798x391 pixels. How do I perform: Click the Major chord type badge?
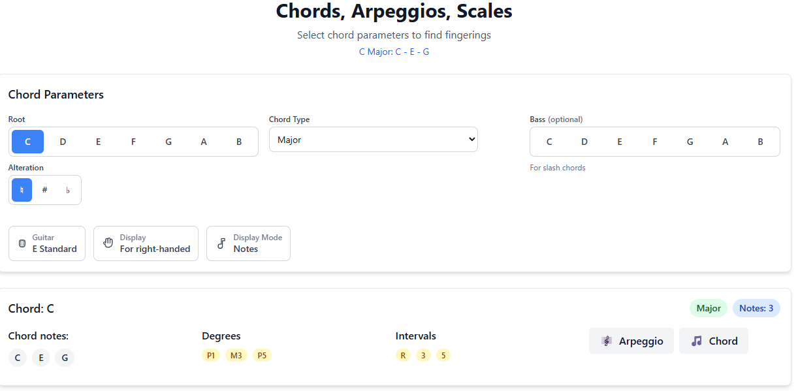point(708,308)
